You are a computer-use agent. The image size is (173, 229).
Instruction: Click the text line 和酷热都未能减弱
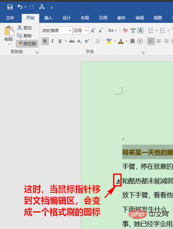(x=147, y=181)
